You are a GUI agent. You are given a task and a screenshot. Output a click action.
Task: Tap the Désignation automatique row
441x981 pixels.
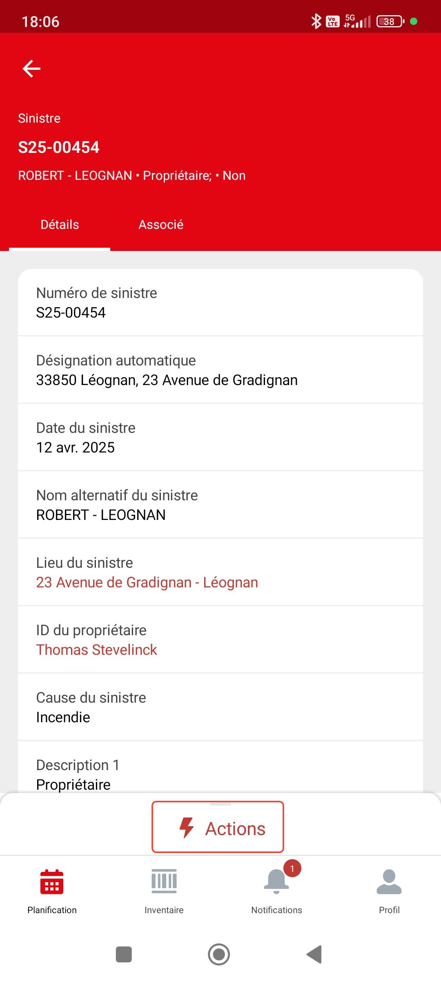pyautogui.click(x=220, y=370)
